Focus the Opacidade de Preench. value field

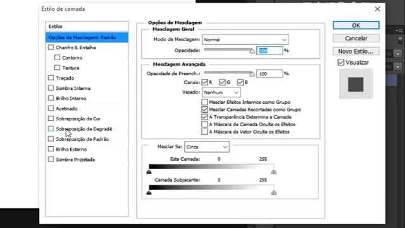(270, 74)
